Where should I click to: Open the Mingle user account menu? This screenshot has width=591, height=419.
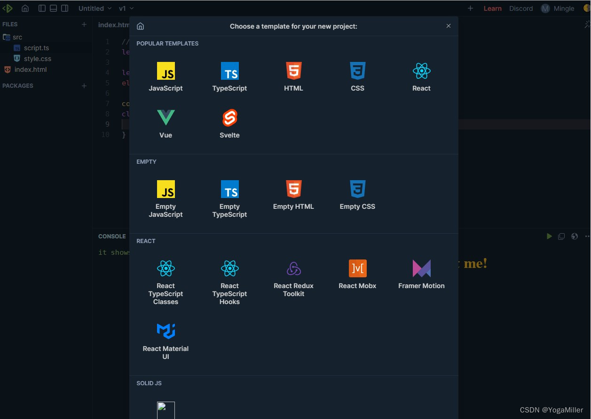tap(558, 8)
